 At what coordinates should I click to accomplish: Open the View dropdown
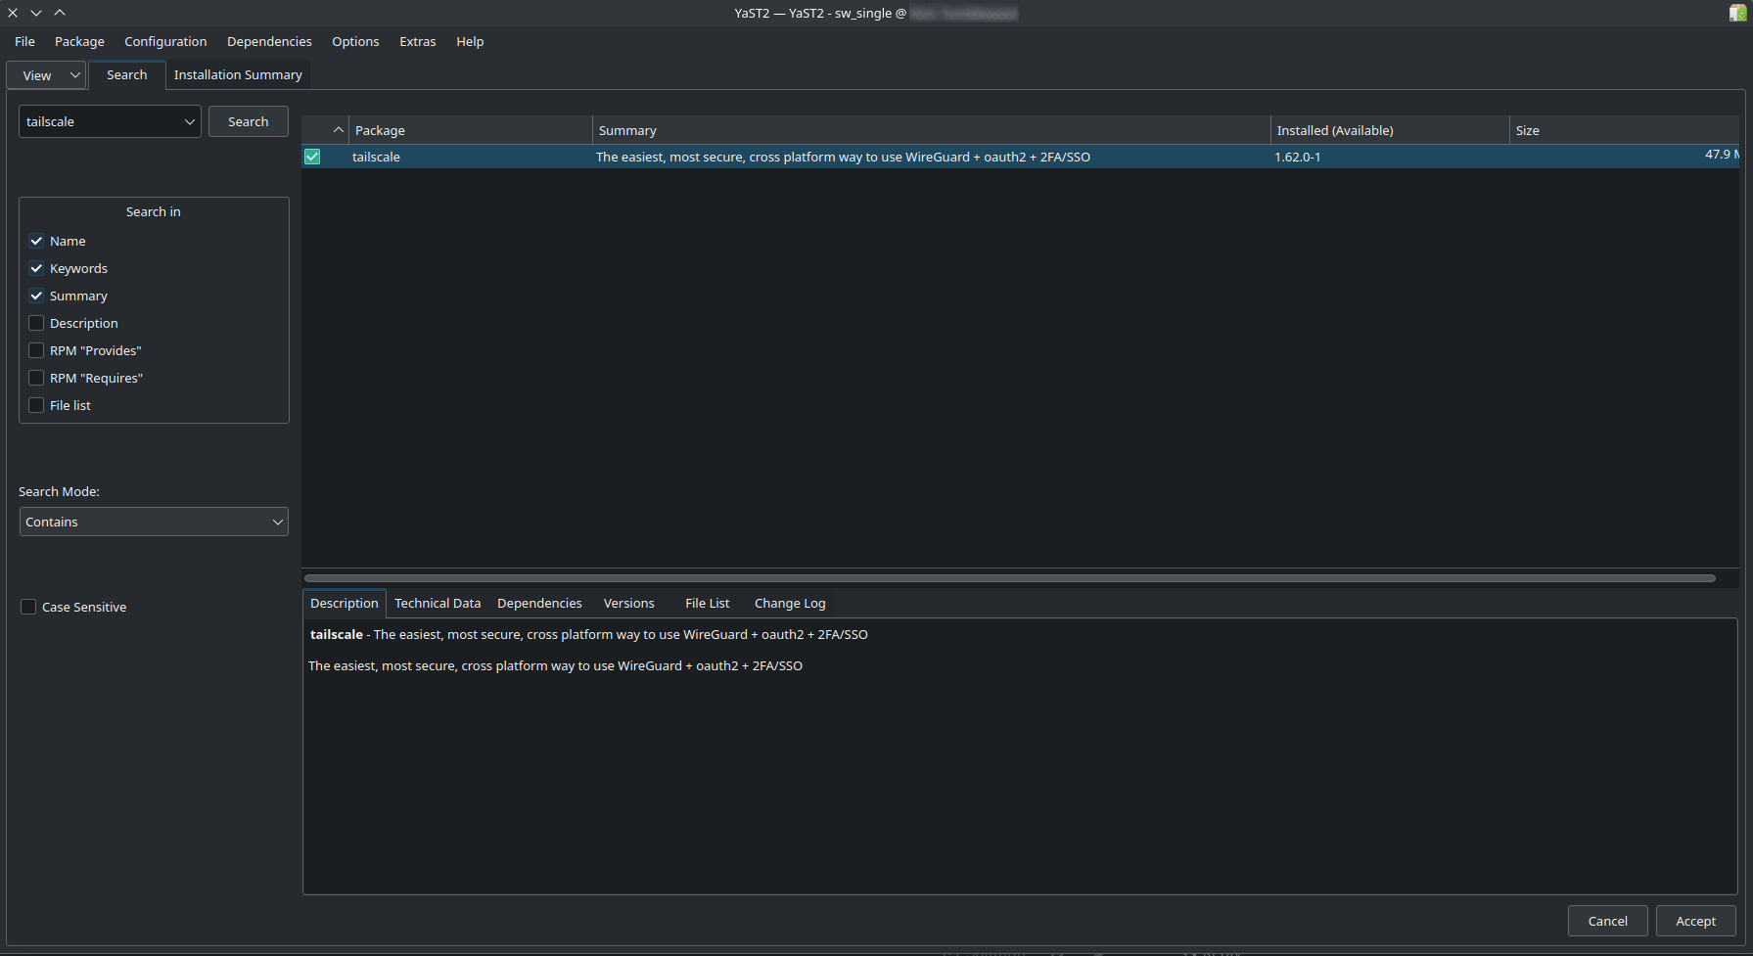click(x=47, y=75)
